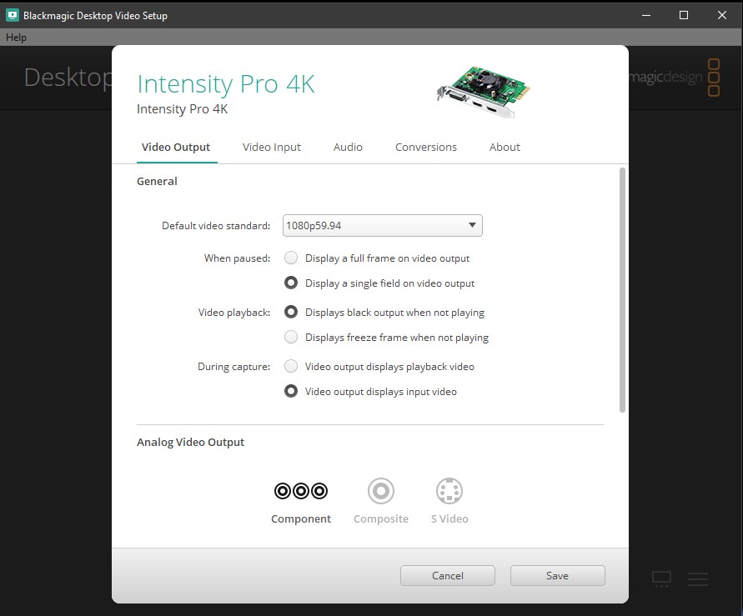Click the Save button
The height and width of the screenshot is (616, 743).
pos(557,576)
